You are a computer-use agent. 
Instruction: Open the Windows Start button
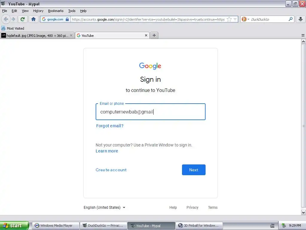click(14, 226)
